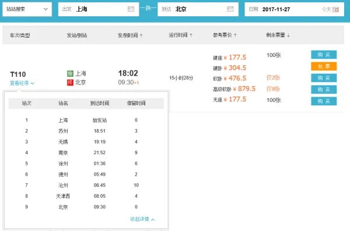The height and width of the screenshot is (231, 350).
Task: Select the 沧州 stop row name
Action: pyautogui.click(x=63, y=185)
